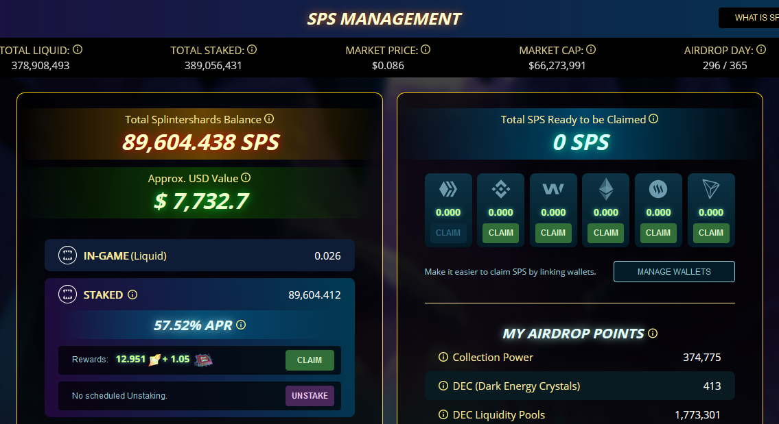This screenshot has width=779, height=424.
Task: Select the wallet-linking hint text
Action: (x=510, y=272)
